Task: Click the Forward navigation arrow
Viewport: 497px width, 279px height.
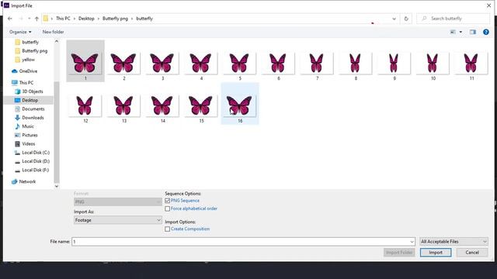Action: click(x=21, y=19)
